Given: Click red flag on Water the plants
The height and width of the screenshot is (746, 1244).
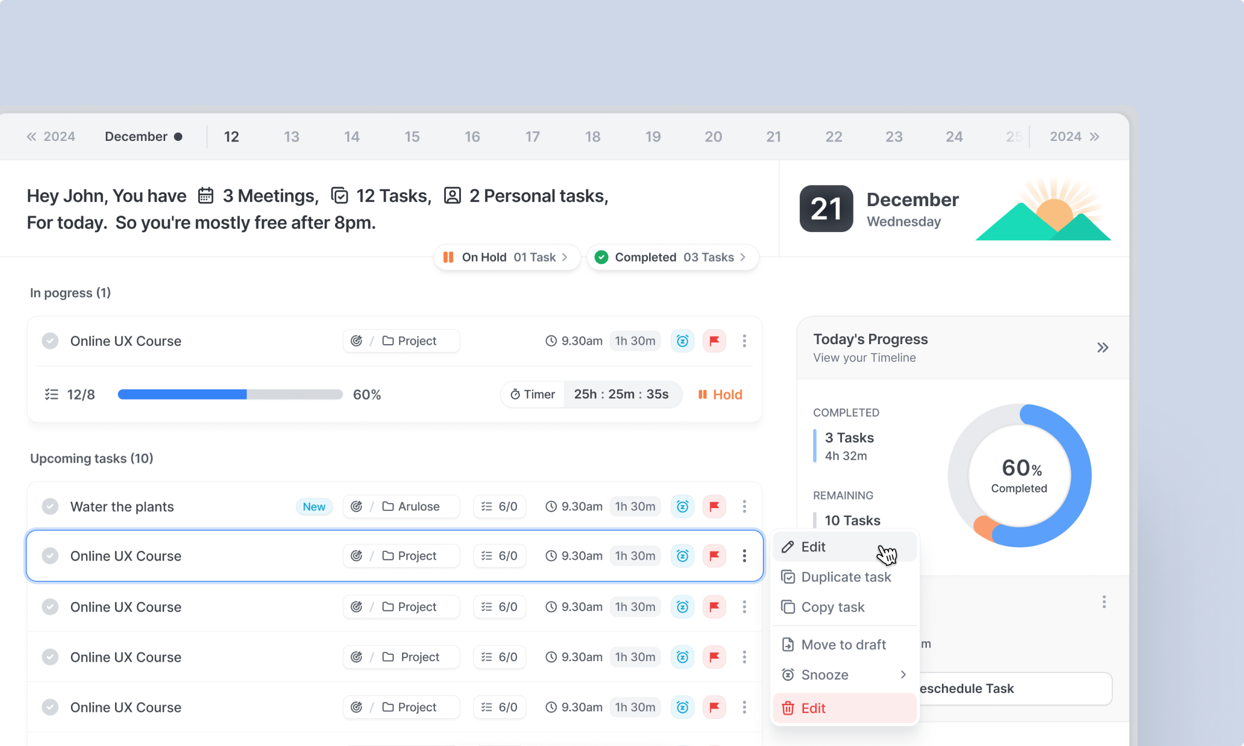Looking at the screenshot, I should [714, 506].
